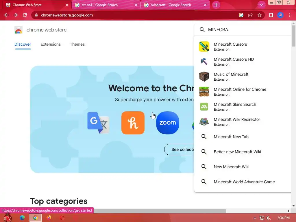Open the Google Translate extension tile
The image size is (296, 222).
pyautogui.click(x=98, y=123)
